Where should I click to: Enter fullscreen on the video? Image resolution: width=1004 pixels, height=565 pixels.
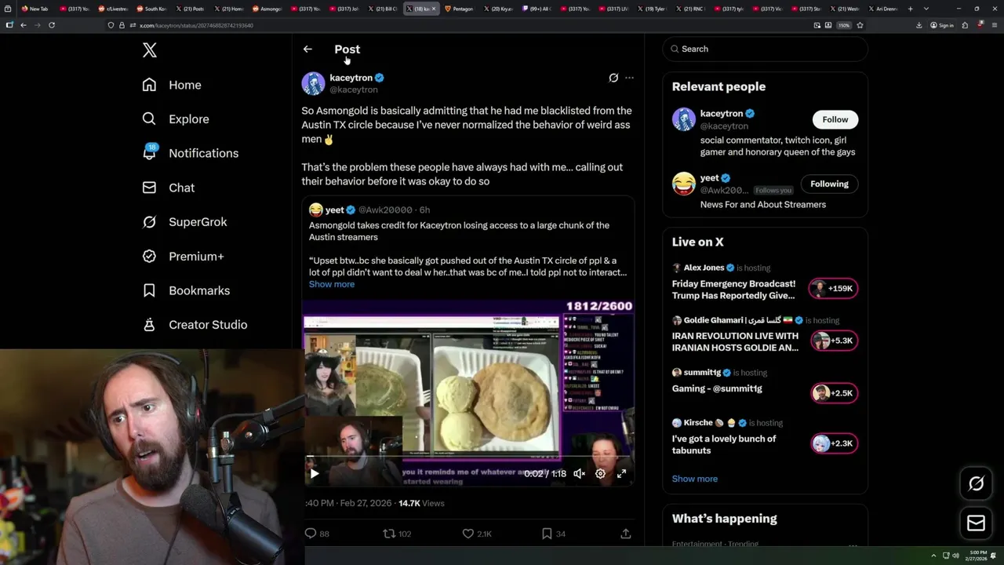coord(621,473)
